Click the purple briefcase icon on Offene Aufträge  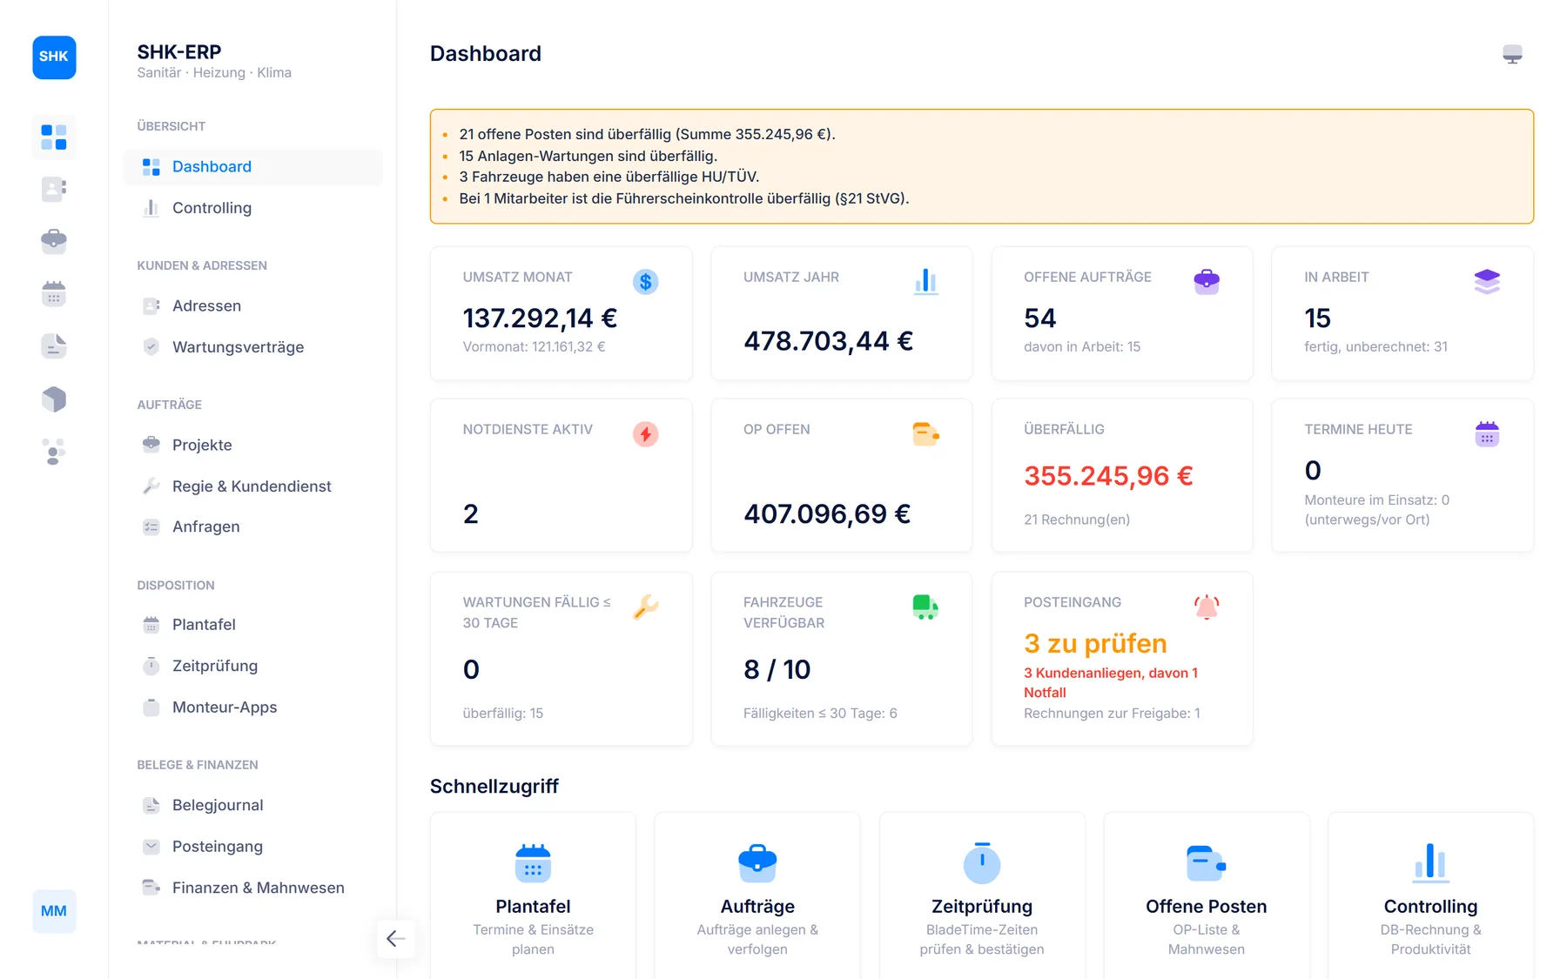point(1207,281)
